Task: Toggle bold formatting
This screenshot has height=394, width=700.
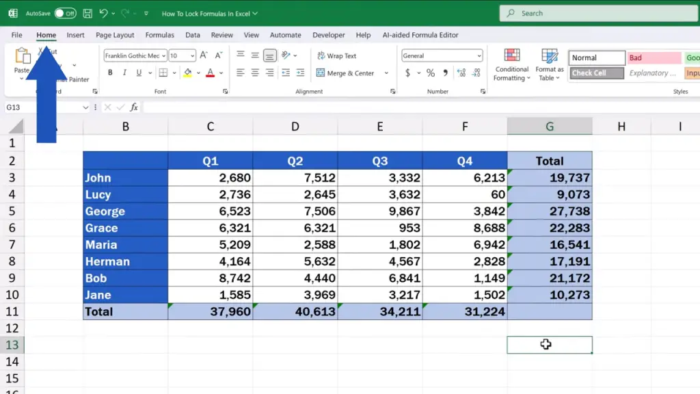Action: tap(110, 73)
